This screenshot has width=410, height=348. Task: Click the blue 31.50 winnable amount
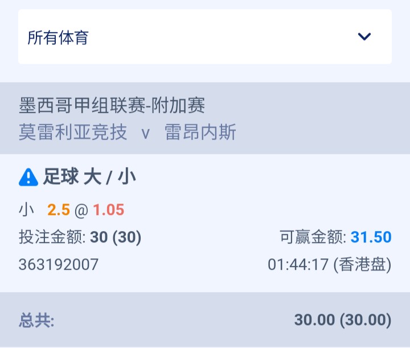tap(371, 237)
